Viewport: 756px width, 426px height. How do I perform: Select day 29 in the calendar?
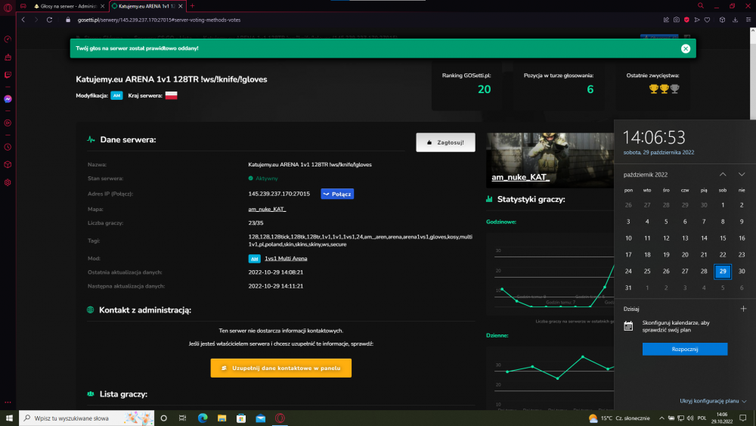723,271
